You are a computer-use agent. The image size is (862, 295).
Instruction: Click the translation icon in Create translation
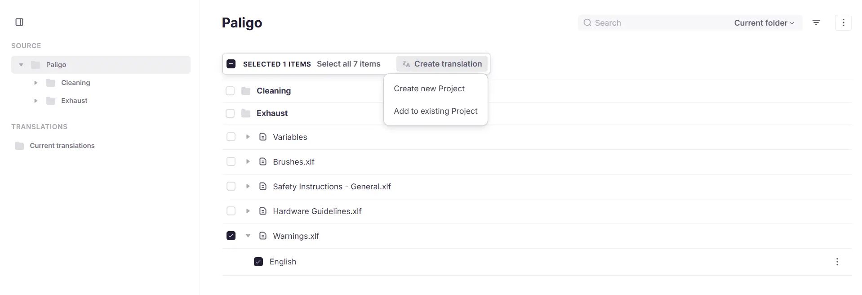(x=406, y=64)
